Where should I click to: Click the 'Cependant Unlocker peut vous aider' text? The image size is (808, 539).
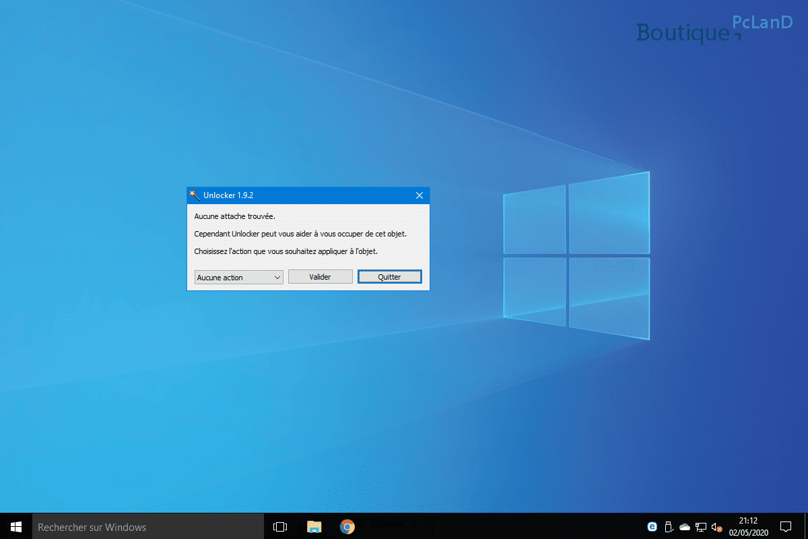(x=254, y=234)
